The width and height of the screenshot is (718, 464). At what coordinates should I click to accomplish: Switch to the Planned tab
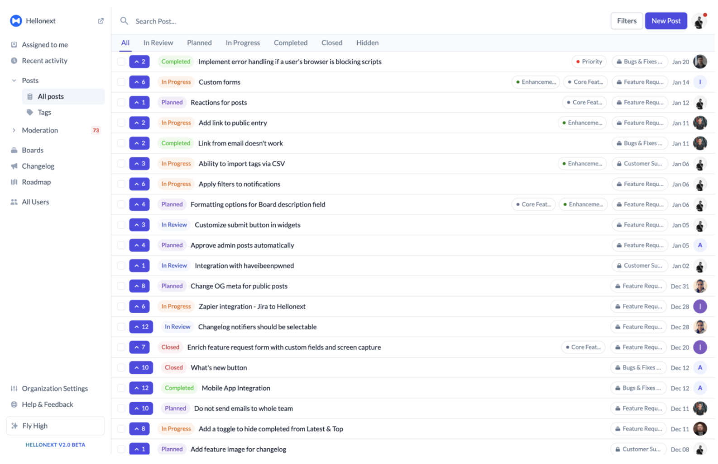point(199,43)
